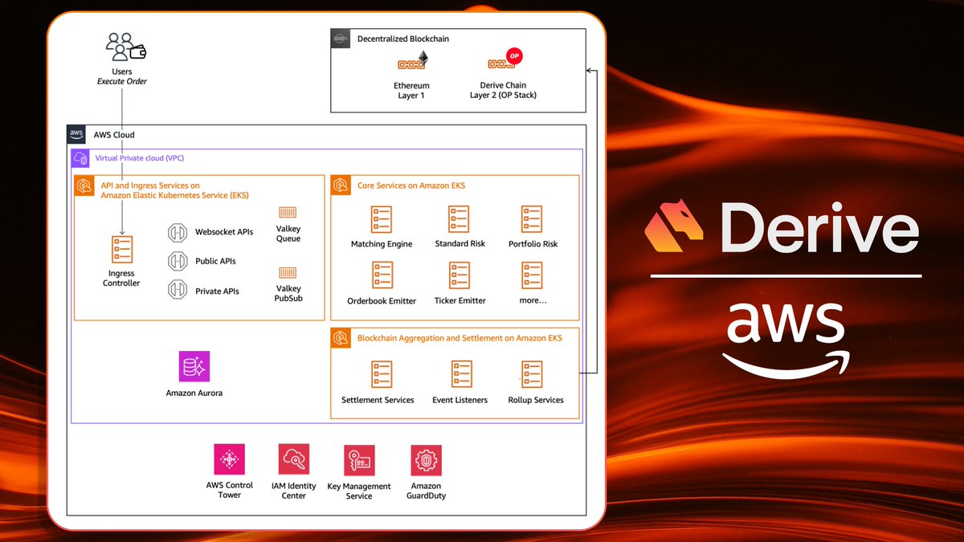Click the 'Valkey Queue' label
This screenshot has height=542, width=964.
[x=288, y=234]
